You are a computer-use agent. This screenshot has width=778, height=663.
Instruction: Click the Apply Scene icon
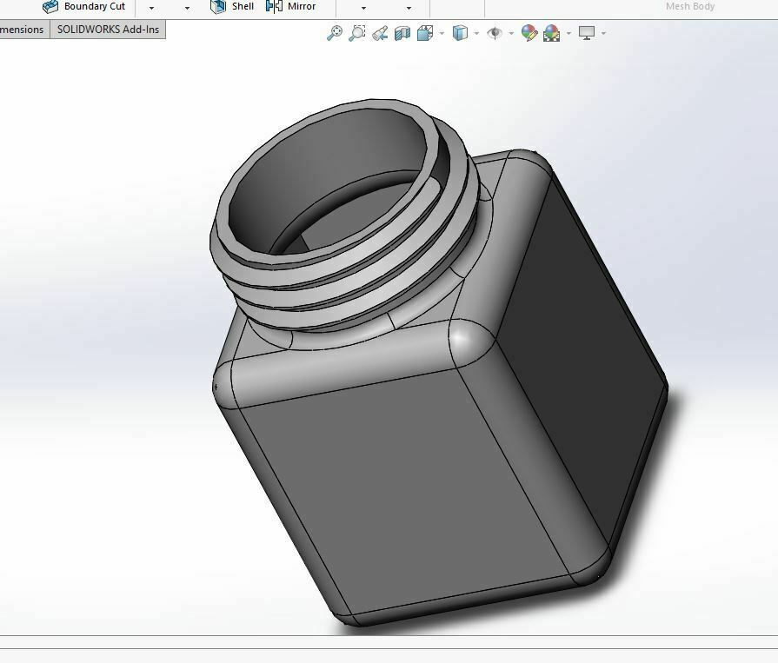click(x=552, y=33)
